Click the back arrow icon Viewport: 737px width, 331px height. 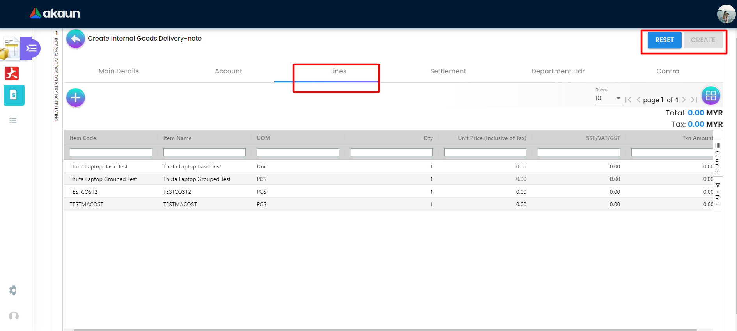click(x=76, y=39)
